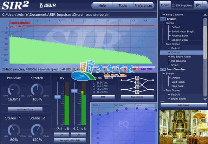
Task: Click the impulse file path field
Action: [x=79, y=15]
